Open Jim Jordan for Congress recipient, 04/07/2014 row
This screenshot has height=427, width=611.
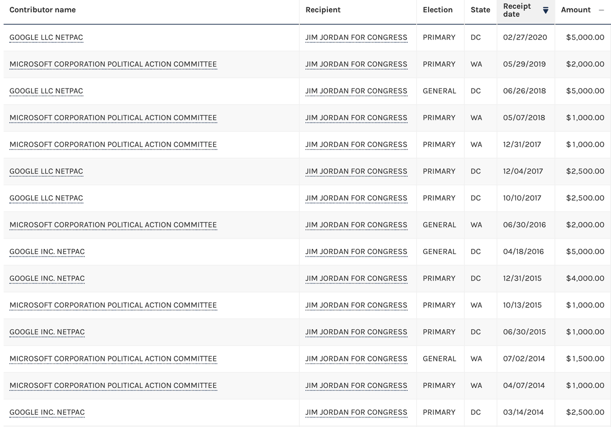click(x=356, y=386)
